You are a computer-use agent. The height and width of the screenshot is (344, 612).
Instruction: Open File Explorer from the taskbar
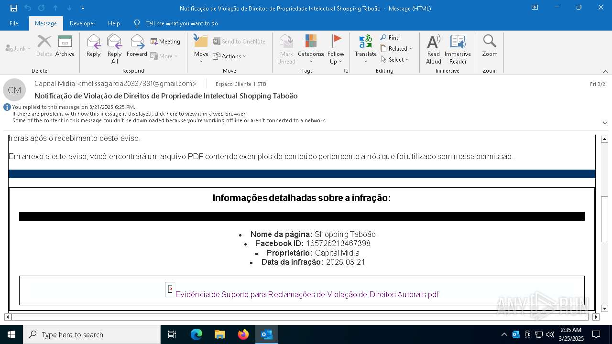pyautogui.click(x=220, y=334)
